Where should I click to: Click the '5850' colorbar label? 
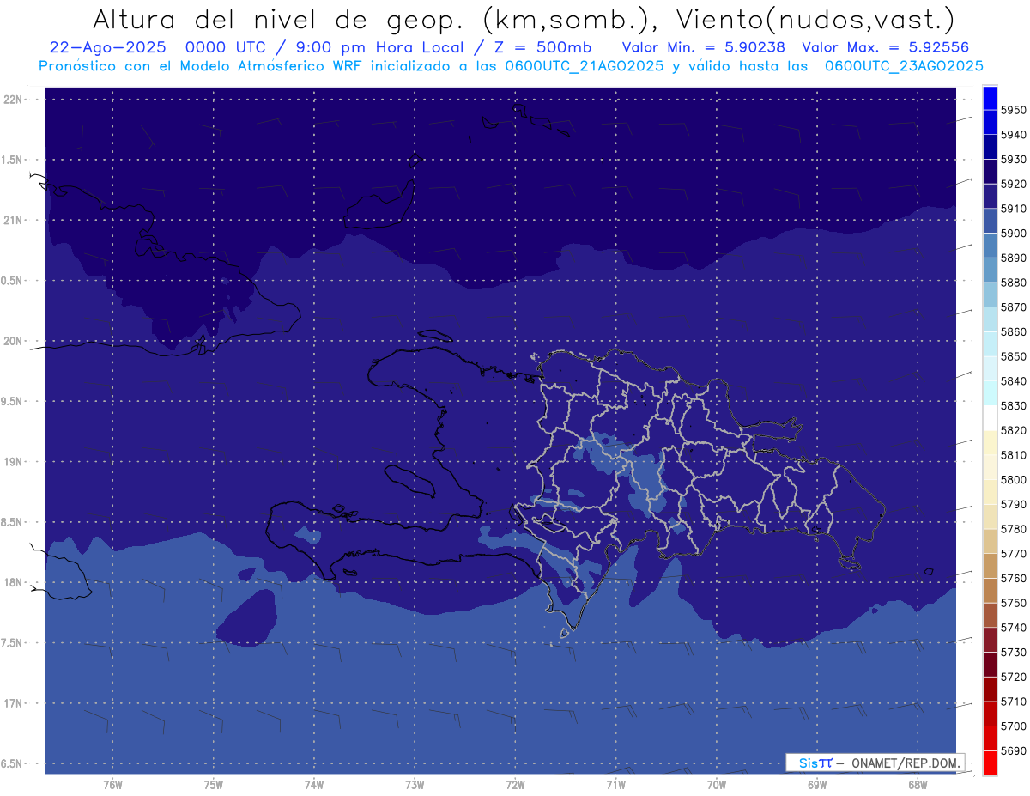coord(1014,356)
